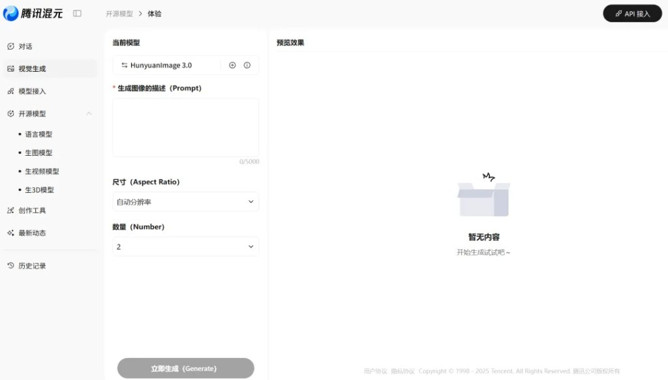This screenshot has width=668, height=380.
Task: Open 生视频模型 submenu item
Action: click(42, 171)
